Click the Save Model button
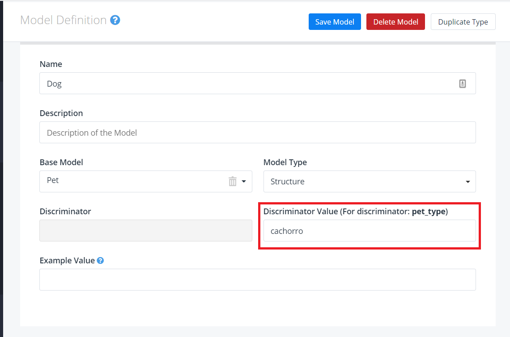The image size is (510, 337). [x=335, y=22]
